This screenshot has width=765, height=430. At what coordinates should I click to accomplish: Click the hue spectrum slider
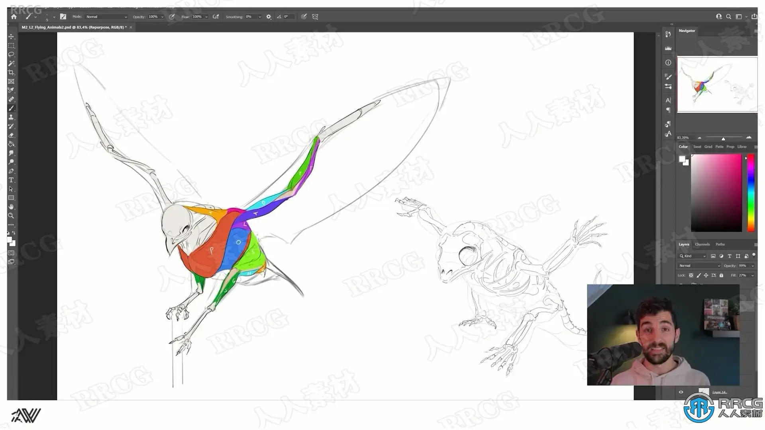(x=751, y=193)
